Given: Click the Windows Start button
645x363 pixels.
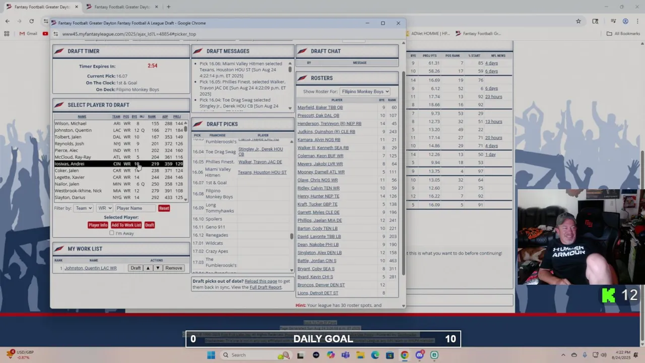Looking at the screenshot, I should (211, 355).
